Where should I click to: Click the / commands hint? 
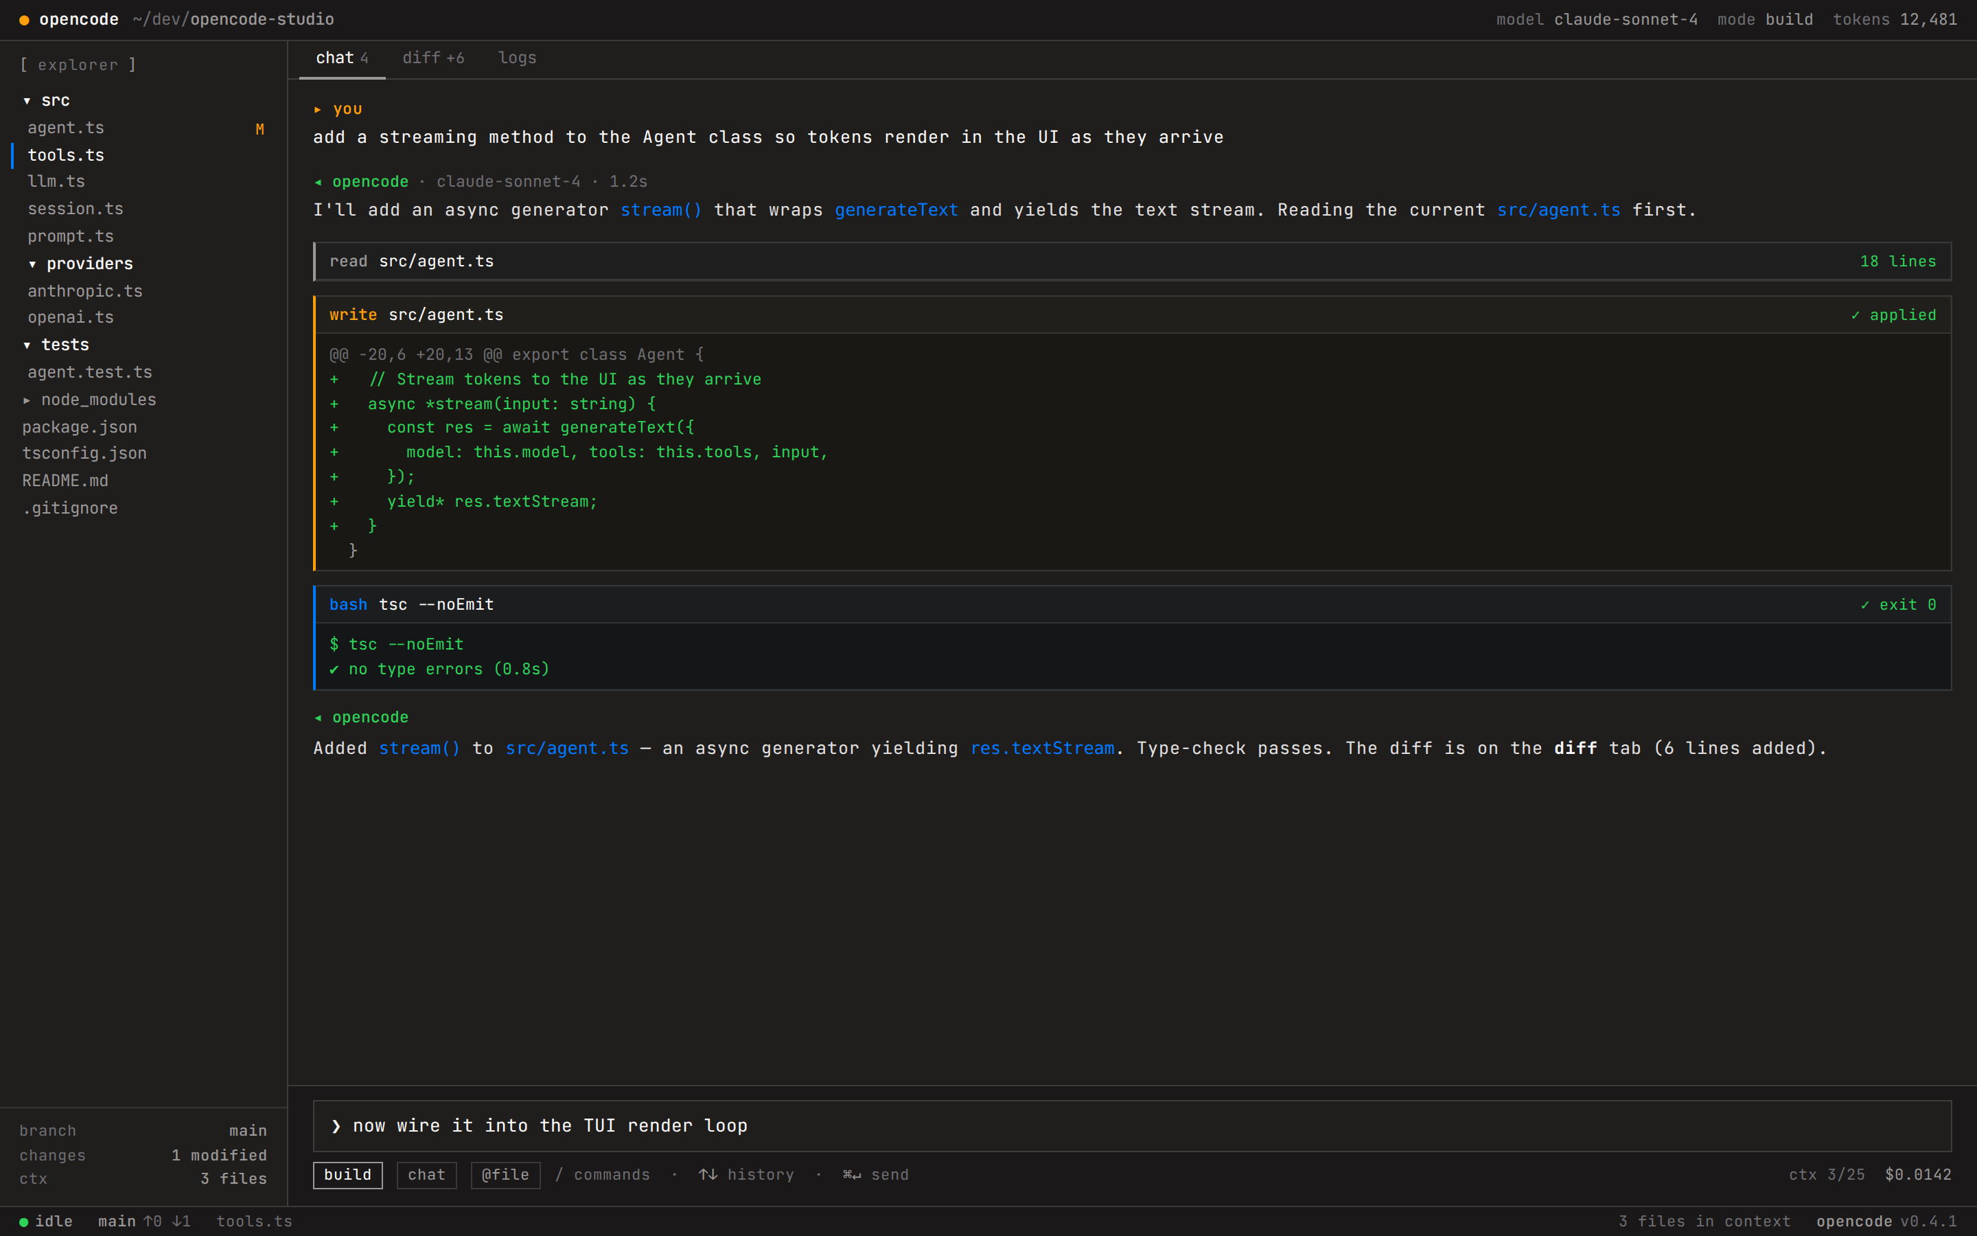tap(603, 1176)
